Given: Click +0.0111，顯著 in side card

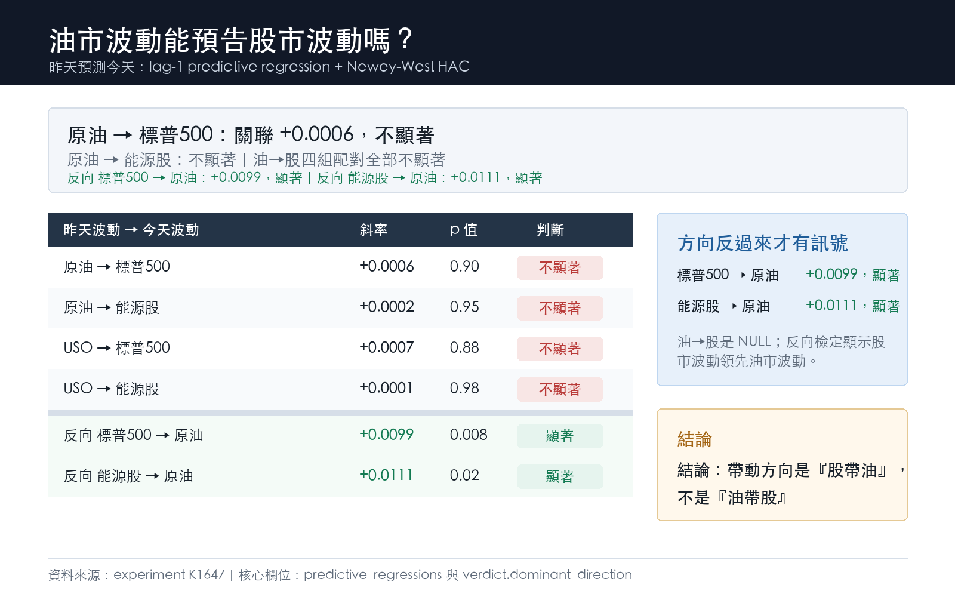Looking at the screenshot, I should (853, 306).
